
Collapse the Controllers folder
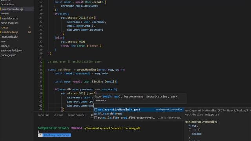(x=7, y=4)
